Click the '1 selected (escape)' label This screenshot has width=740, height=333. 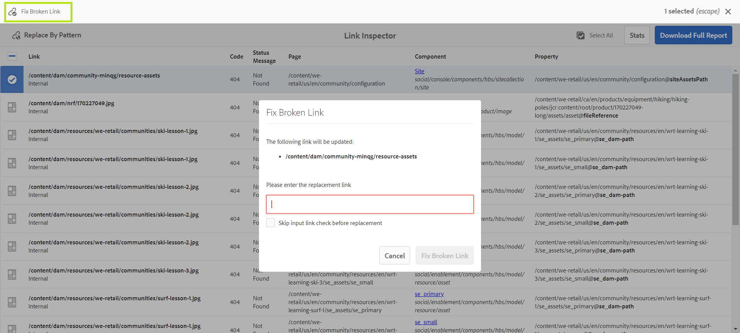tap(691, 11)
